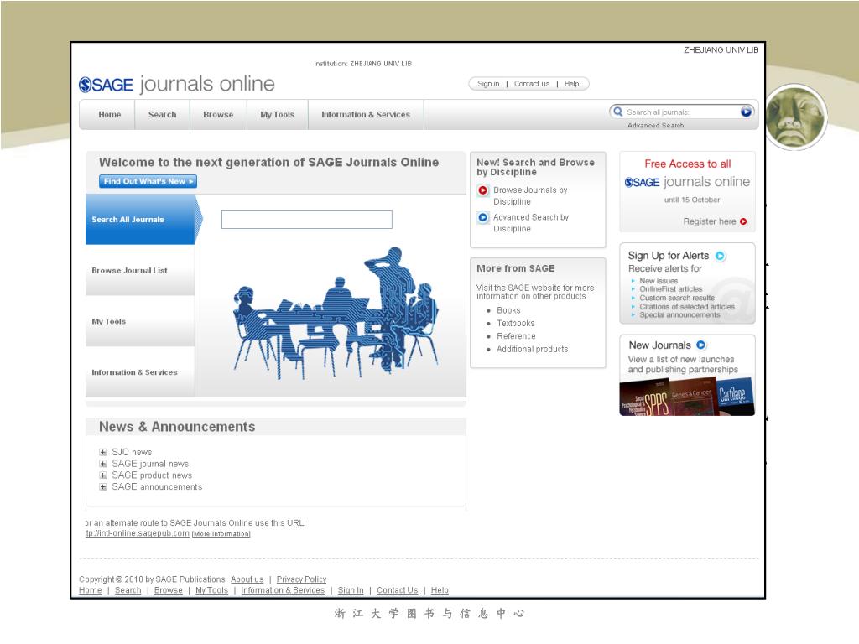Image resolution: width=859 pixels, height=644 pixels.
Task: Click the Sign Up for Alerts arrow icon
Action: [720, 256]
